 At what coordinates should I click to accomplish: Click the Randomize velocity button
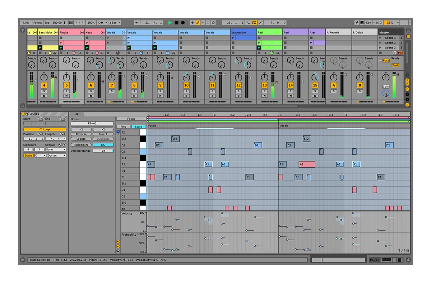[81, 145]
